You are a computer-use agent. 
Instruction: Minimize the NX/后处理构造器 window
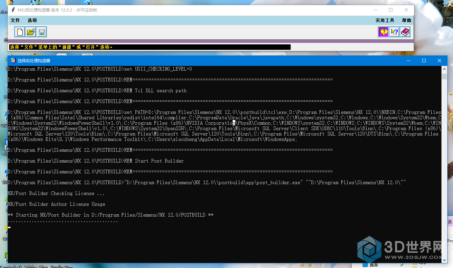[x=375, y=10]
